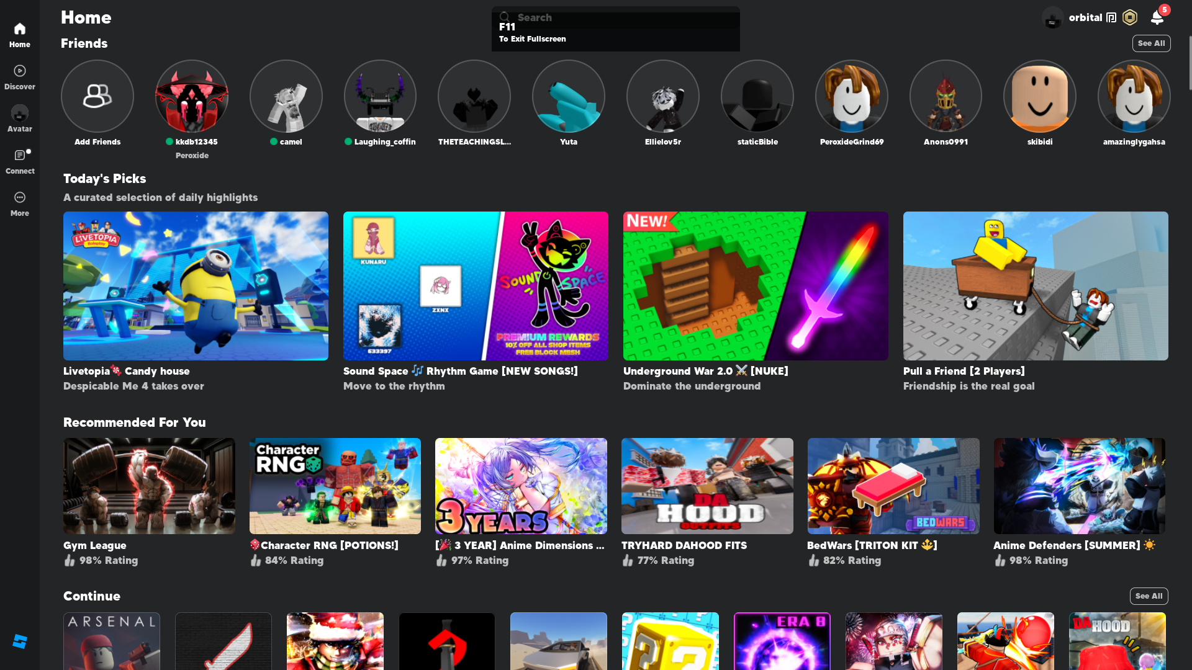Open the Santa hat character game in Continue

335,641
